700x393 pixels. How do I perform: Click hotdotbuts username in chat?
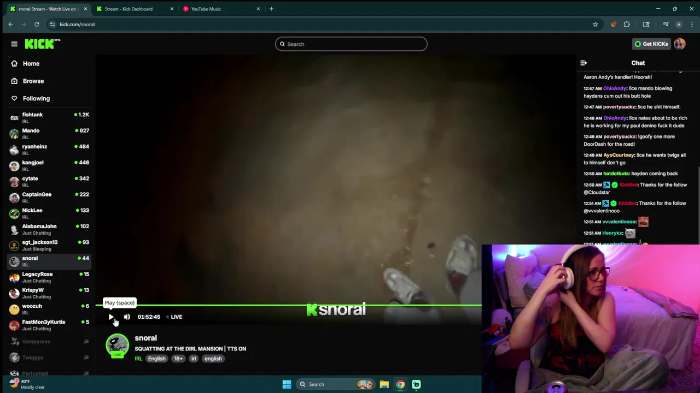tap(616, 174)
